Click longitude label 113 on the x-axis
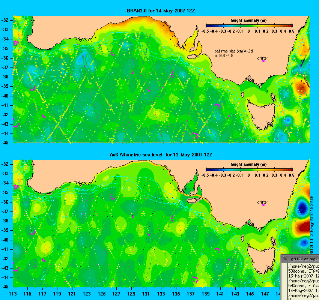This screenshot has height=300, width=319. tap(13, 294)
